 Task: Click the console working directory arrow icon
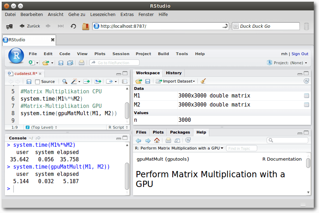38,138
